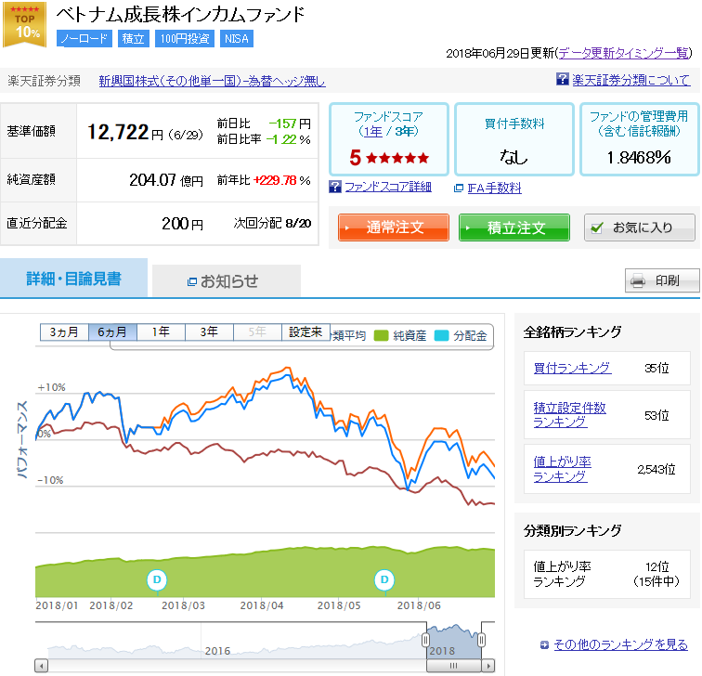The image size is (702, 676).
Task: Open 積立設定件数ランキング link
Action: tap(569, 414)
